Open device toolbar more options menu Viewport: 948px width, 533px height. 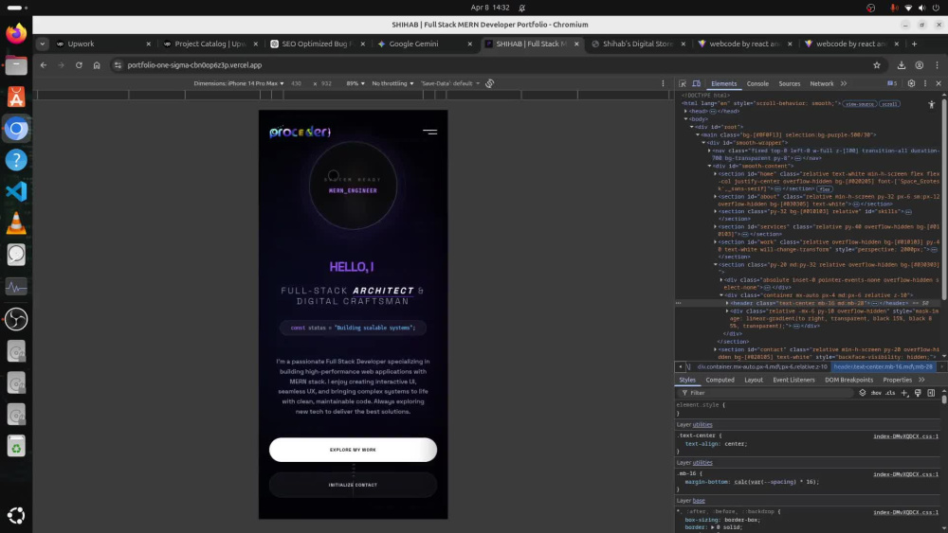tap(663, 83)
